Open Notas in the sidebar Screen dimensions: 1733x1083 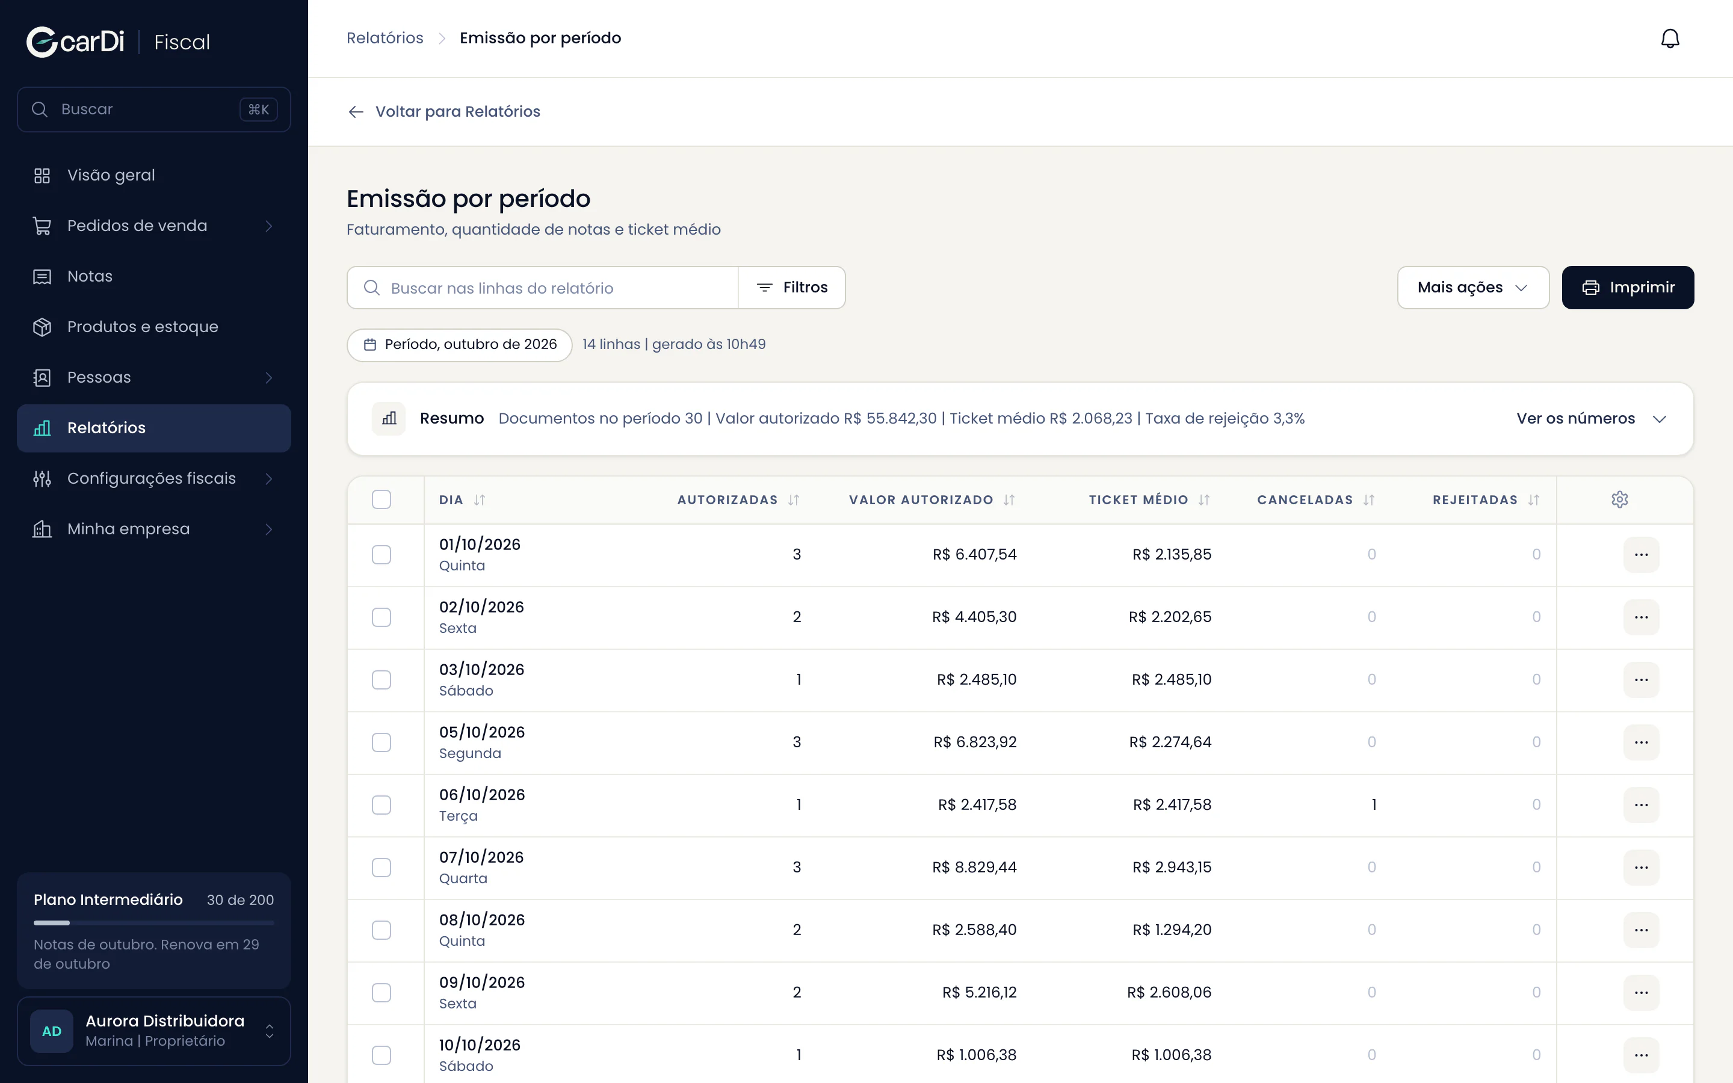(x=154, y=277)
